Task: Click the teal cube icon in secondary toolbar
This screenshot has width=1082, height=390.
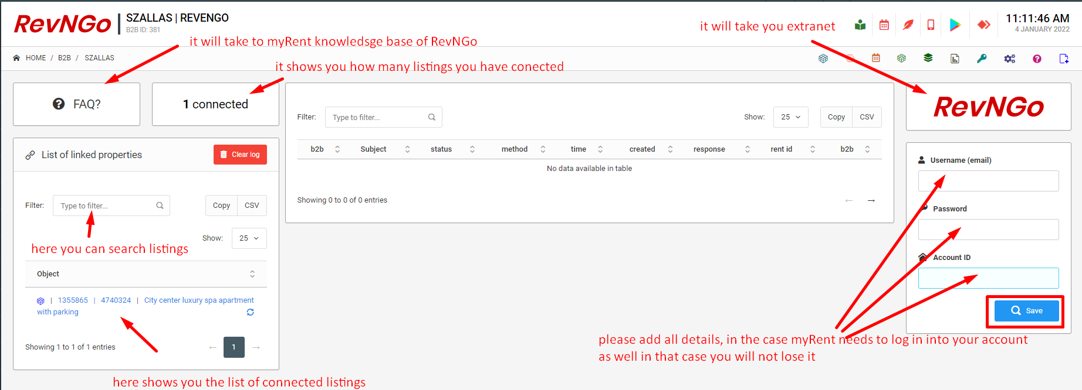Action: pyautogui.click(x=823, y=59)
